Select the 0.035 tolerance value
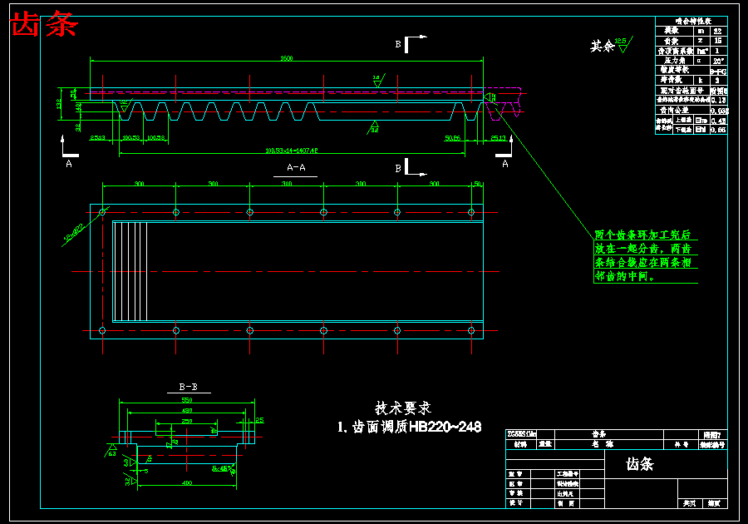 [720, 111]
